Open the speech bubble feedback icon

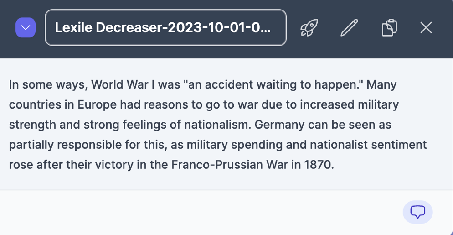pyautogui.click(x=417, y=212)
